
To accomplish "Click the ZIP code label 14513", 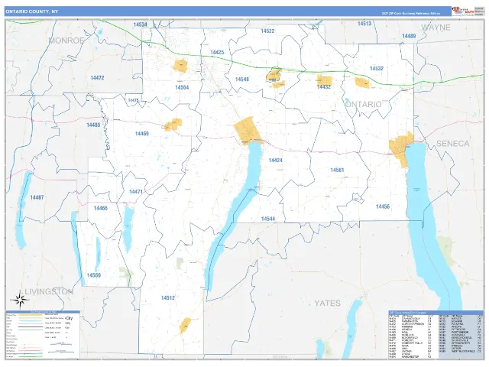I will pos(364,24).
